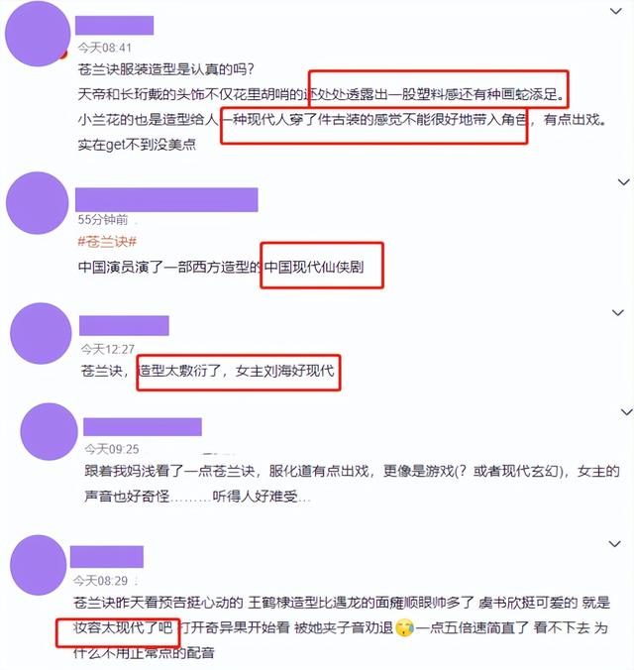The image size is (634, 670).
Task: Expand options chevron on the 55分钟前 post
Action: pyautogui.click(x=624, y=182)
